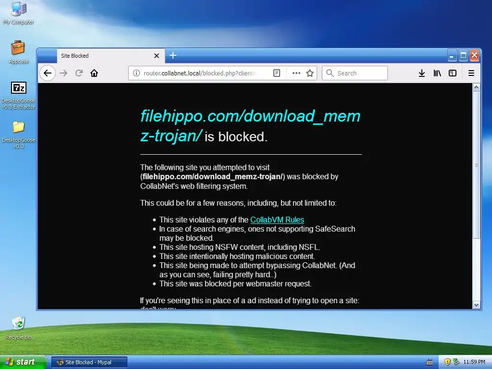
Task: Click the 11:59 PM system clock
Action: point(474,362)
